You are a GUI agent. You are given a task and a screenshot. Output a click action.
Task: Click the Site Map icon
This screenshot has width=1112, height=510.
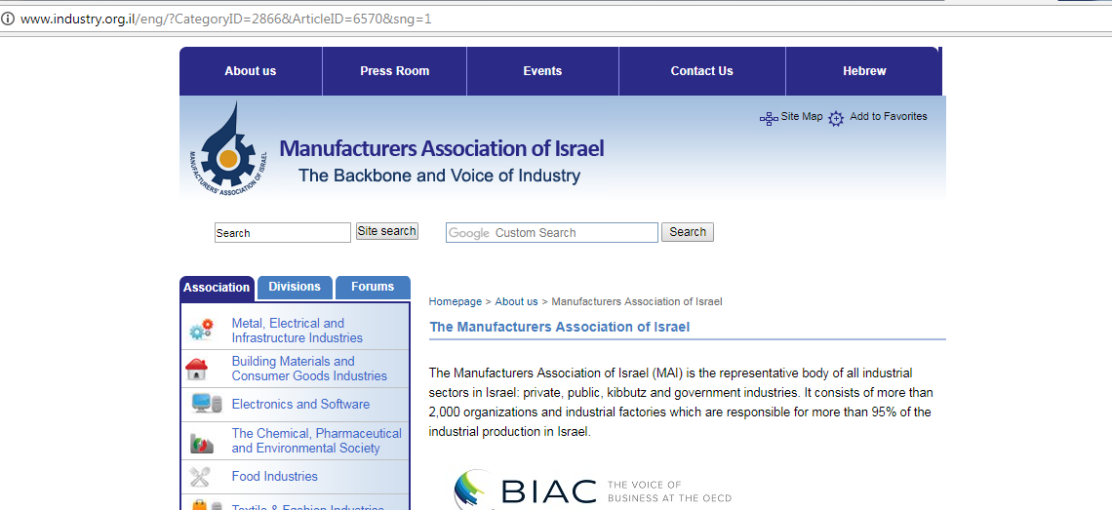(769, 118)
